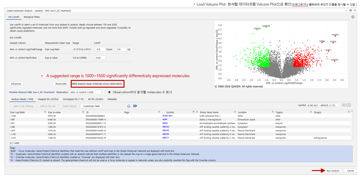Start the analysis with Run Analysis

[x=333, y=171]
